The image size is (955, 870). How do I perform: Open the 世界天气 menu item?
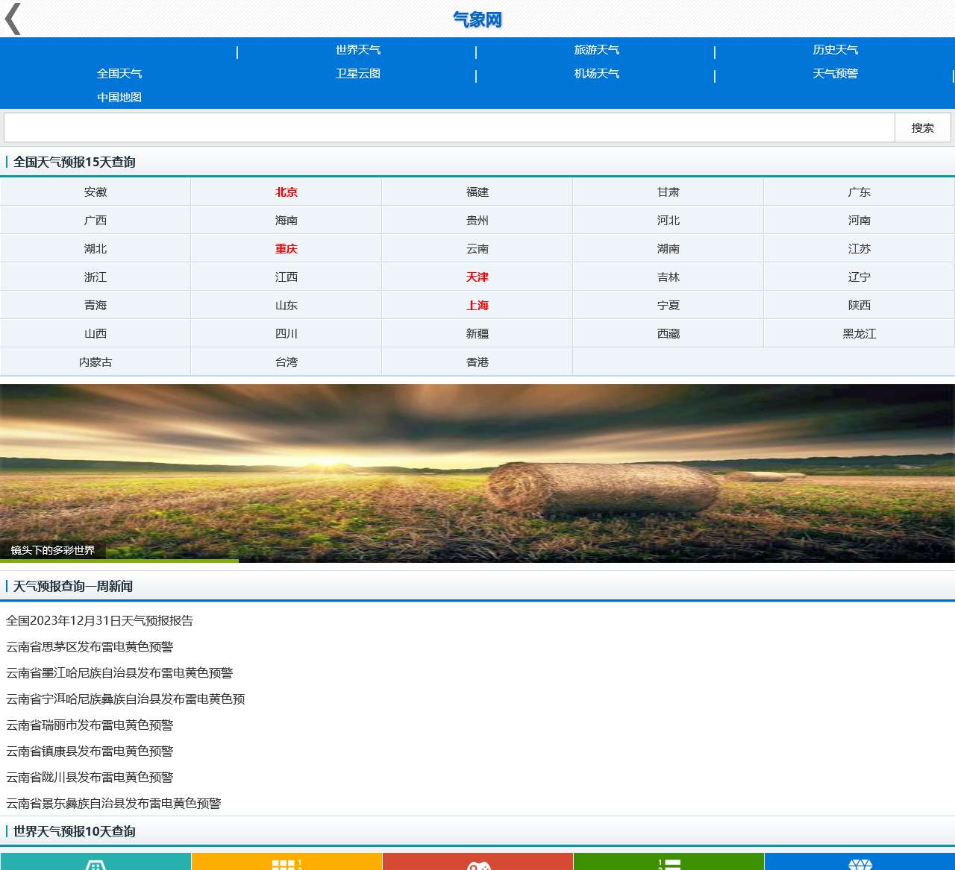pos(358,50)
